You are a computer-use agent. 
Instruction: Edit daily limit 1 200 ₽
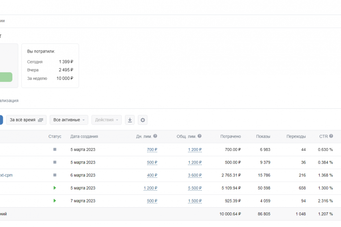pos(150,188)
